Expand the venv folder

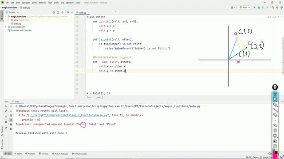(8, 20)
